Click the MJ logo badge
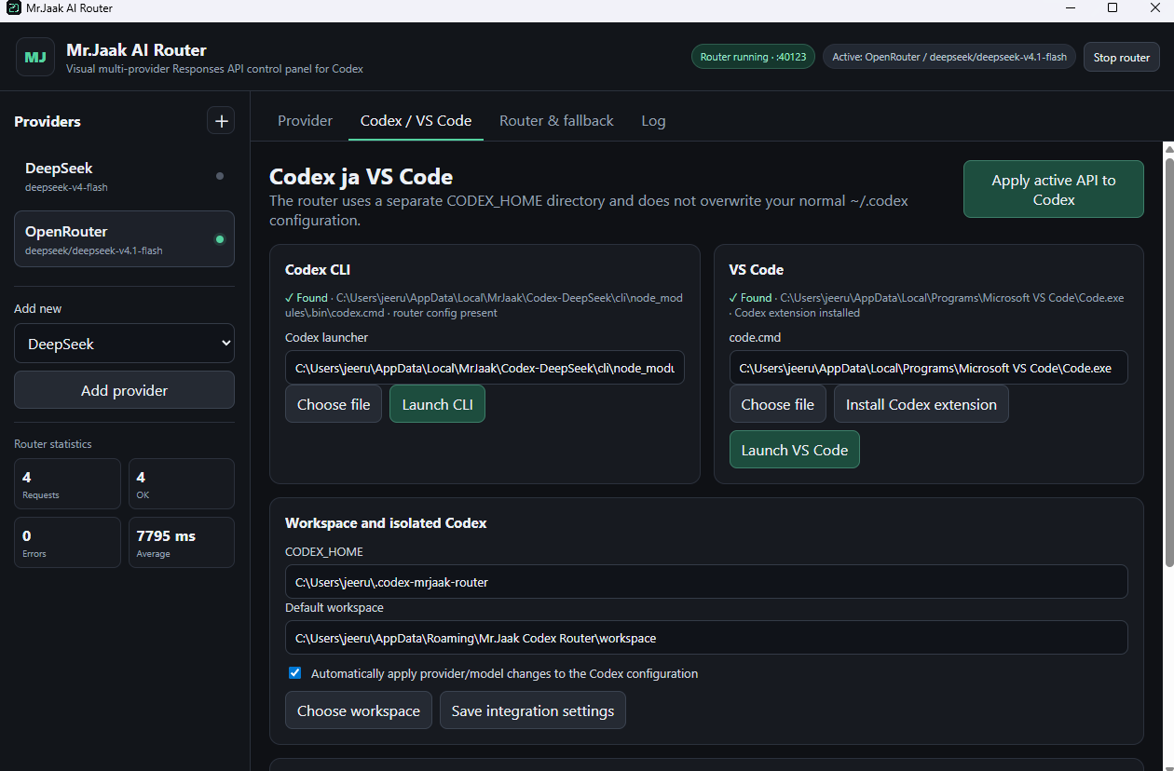This screenshot has height=771, width=1174. [x=35, y=57]
